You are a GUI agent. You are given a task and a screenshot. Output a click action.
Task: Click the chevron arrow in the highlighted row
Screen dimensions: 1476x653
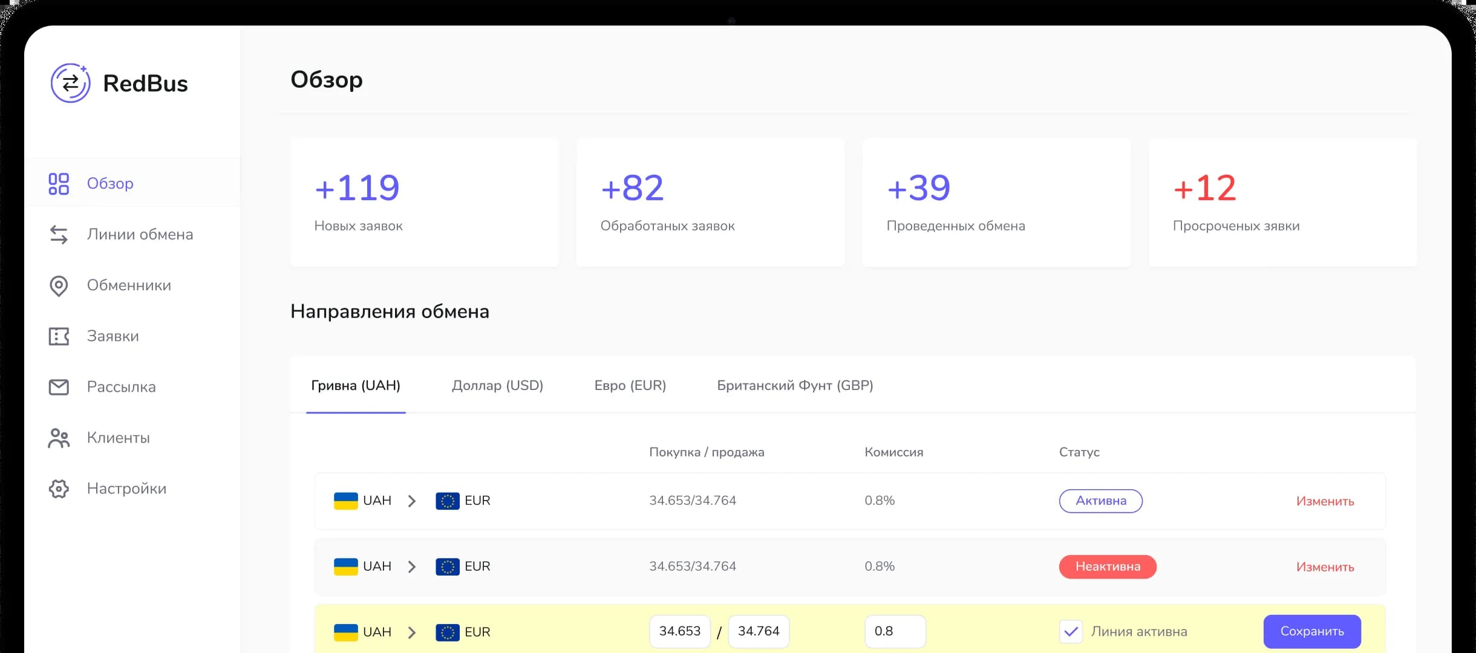412,632
